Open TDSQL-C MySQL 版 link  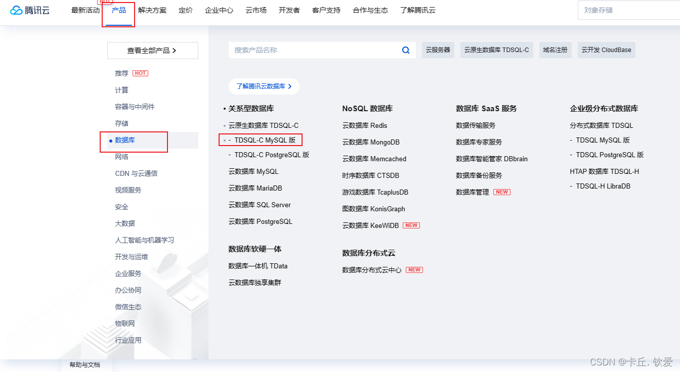265,140
